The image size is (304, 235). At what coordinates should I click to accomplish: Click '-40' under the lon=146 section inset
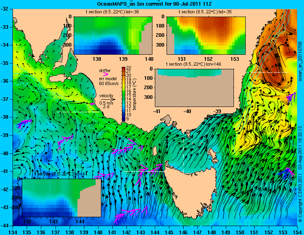pyautogui.click(x=187, y=111)
